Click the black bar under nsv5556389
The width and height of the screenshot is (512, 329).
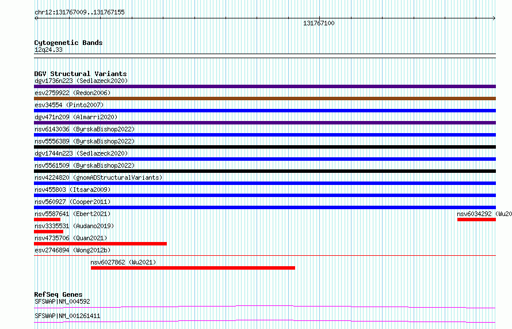(x=265, y=147)
